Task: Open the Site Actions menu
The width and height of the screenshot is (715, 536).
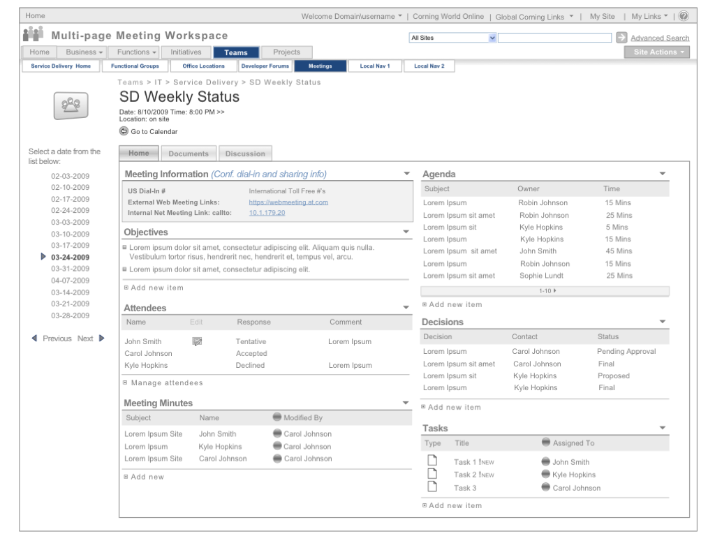Action: pyautogui.click(x=656, y=52)
